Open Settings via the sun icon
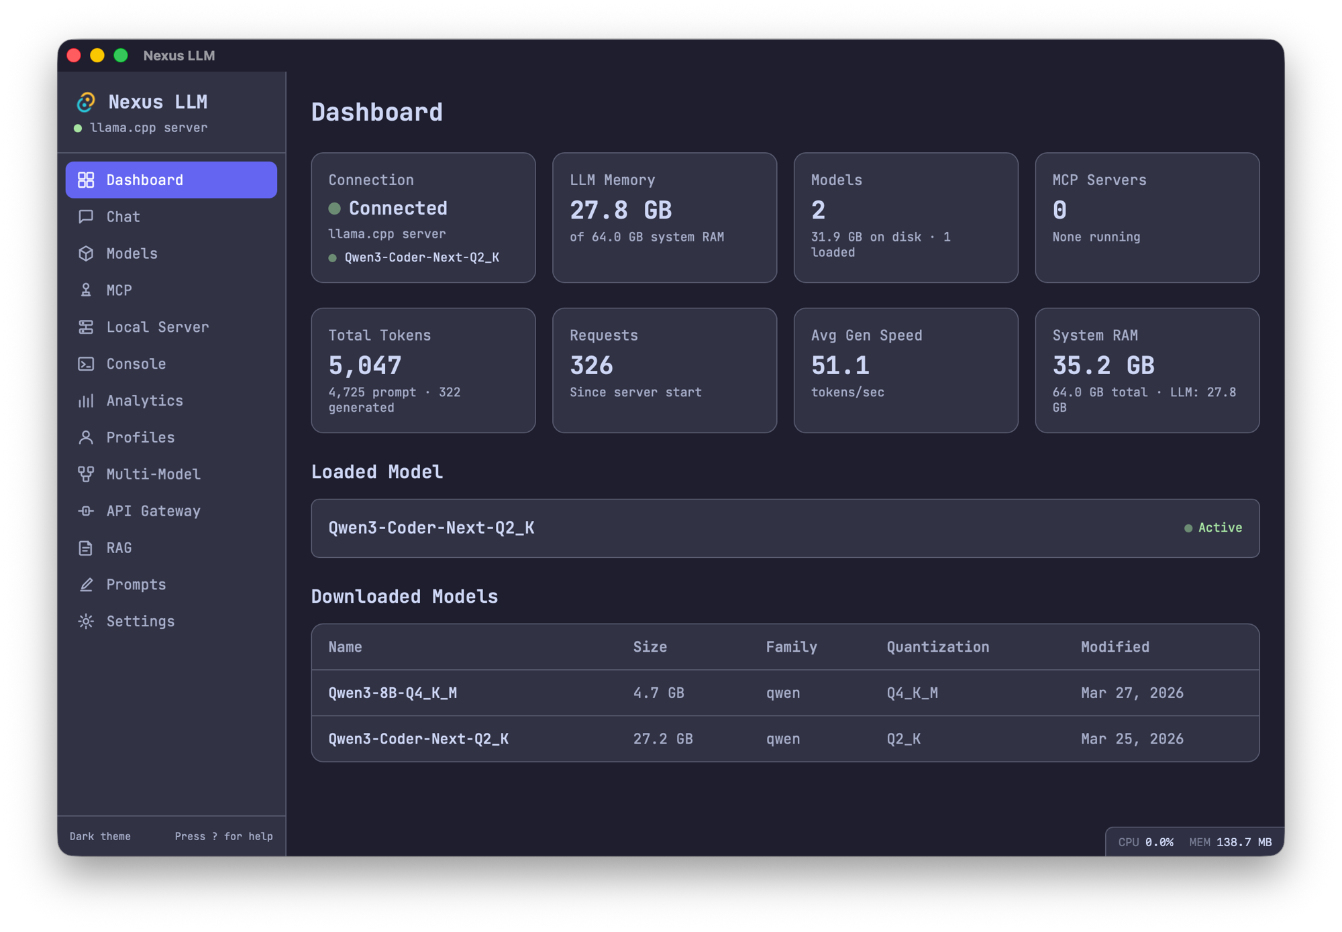This screenshot has width=1342, height=932. coord(86,621)
